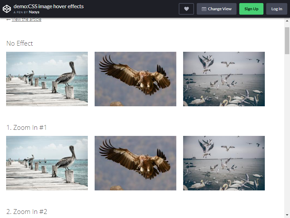Click the vertical scrollbar thumb
This screenshot has height=218, width=290.
tap(287, 41)
